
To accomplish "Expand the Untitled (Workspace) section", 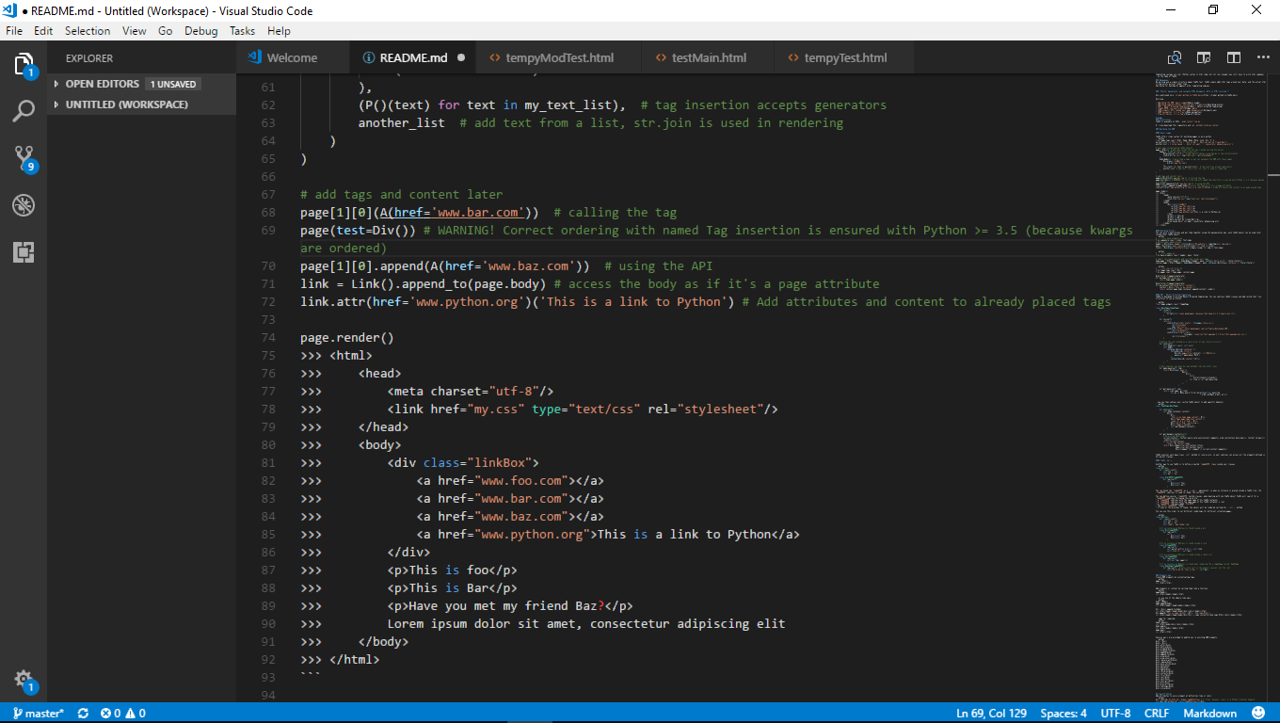I will (x=141, y=104).
